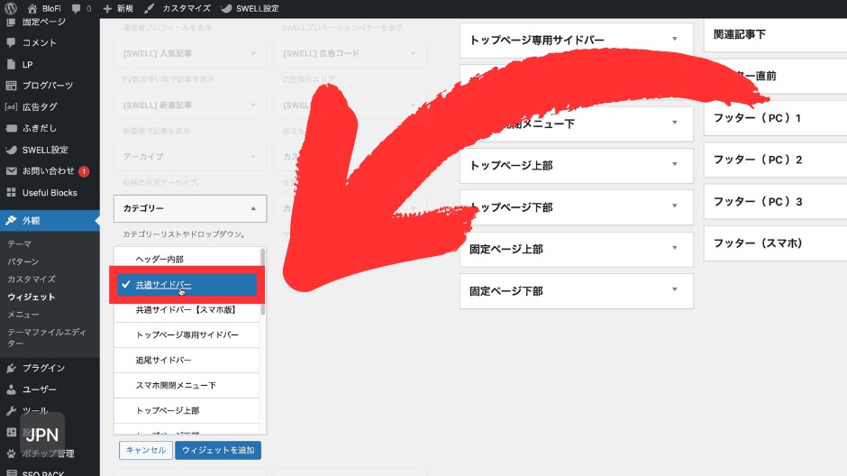Click the ポチップ管理 paw icon
The height and width of the screenshot is (476, 847).
pos(11,453)
